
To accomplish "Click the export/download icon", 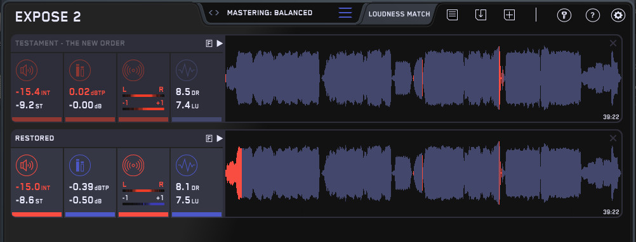I will click(x=480, y=15).
